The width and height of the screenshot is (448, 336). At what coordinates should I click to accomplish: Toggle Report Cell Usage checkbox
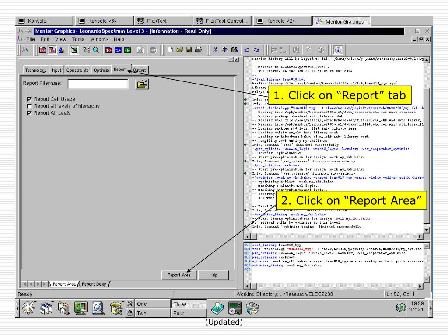(29, 99)
